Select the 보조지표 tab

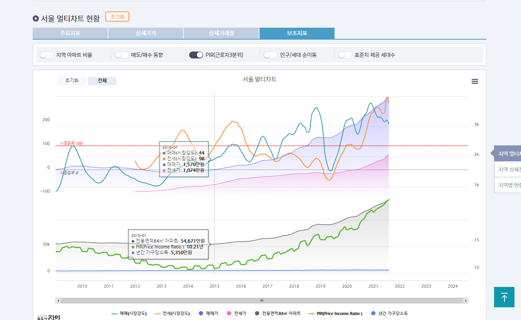pyautogui.click(x=297, y=33)
